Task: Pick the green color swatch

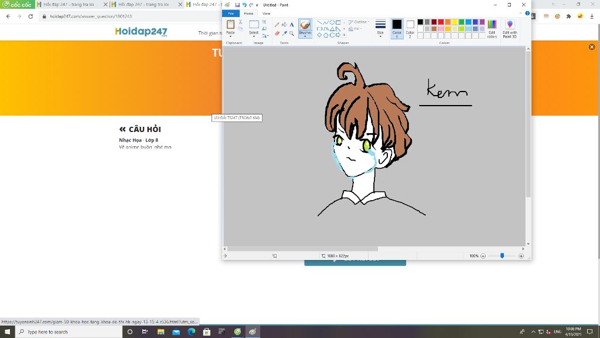Action: (462, 22)
